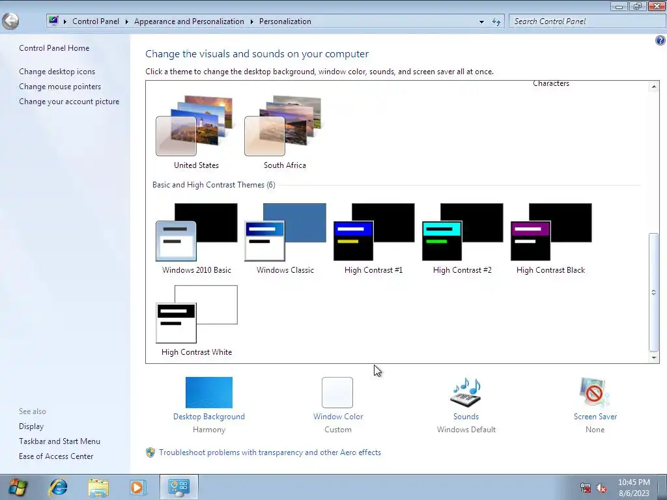667x500 pixels.
Task: Click the Sounds text link
Action: (x=466, y=416)
